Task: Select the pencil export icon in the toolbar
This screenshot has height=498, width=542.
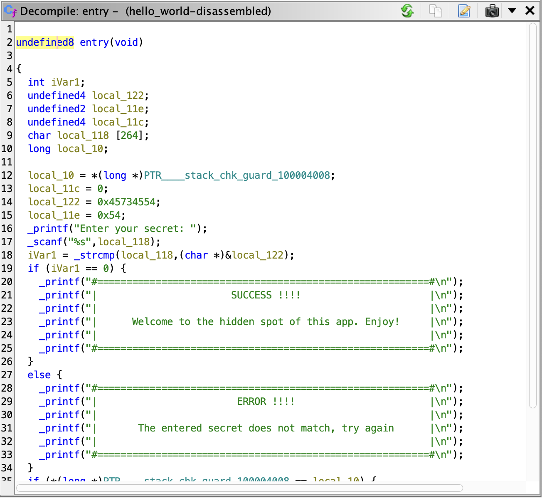Action: point(464,11)
